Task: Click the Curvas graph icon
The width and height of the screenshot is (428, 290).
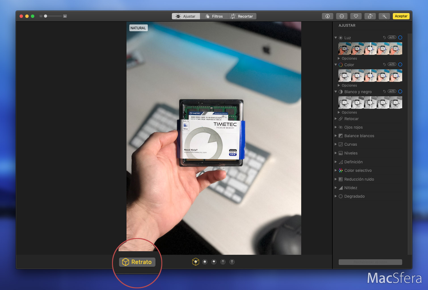Action: tap(341, 144)
